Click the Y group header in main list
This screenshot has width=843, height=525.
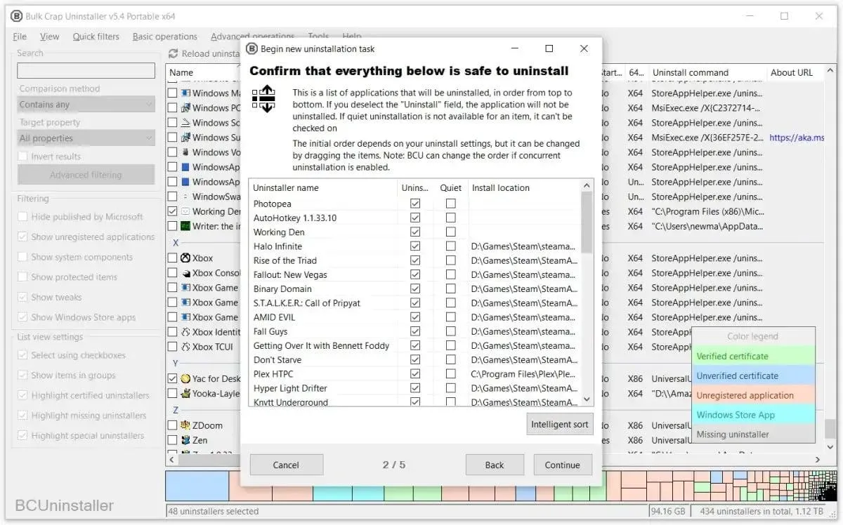pos(176,363)
